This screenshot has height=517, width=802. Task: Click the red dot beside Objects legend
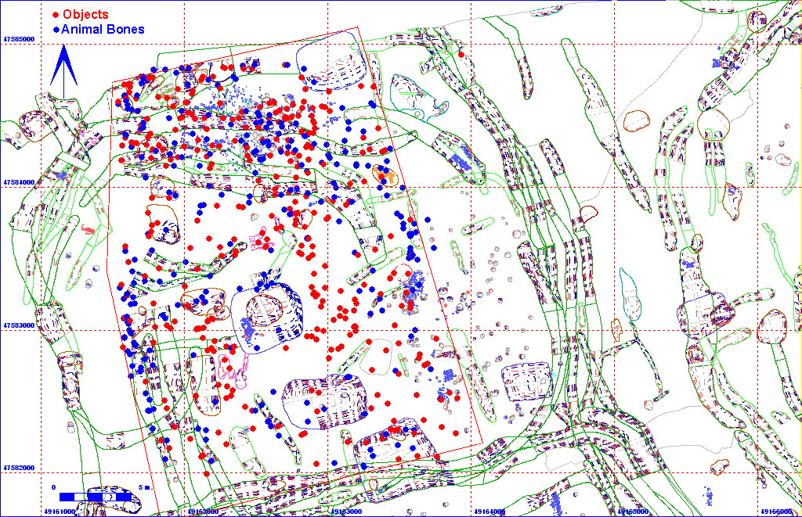point(55,15)
